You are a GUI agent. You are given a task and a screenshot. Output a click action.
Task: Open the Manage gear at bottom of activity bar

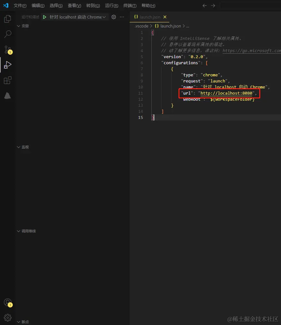(8, 318)
